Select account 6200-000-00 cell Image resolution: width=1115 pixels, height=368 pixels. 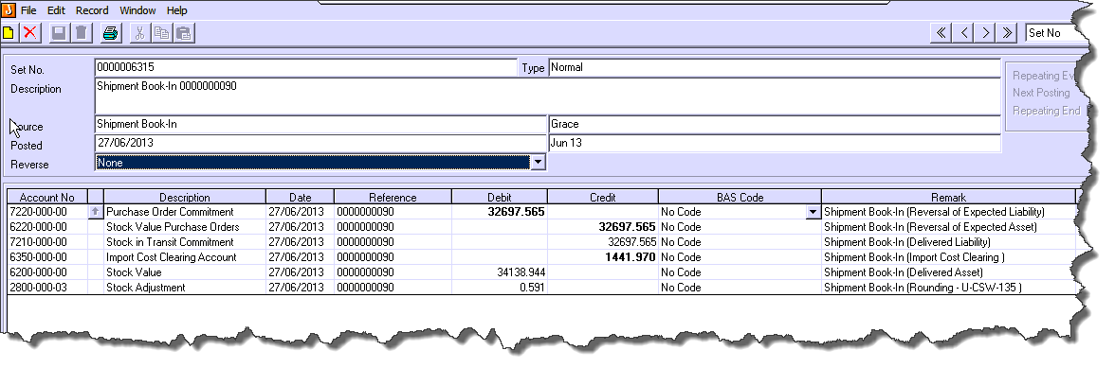pos(47,272)
